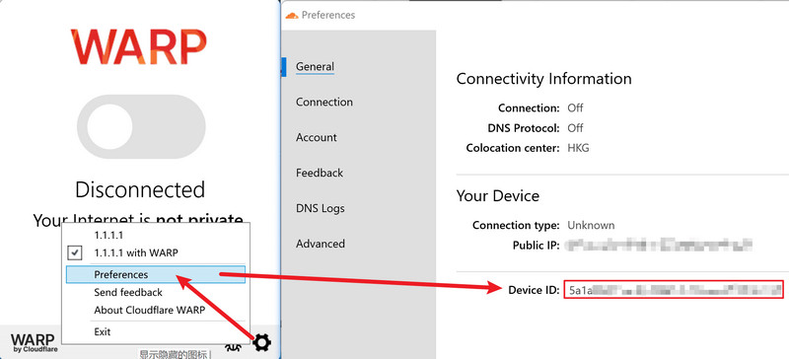The image size is (789, 359).
Task: Open the Feedback tab
Action: [319, 173]
